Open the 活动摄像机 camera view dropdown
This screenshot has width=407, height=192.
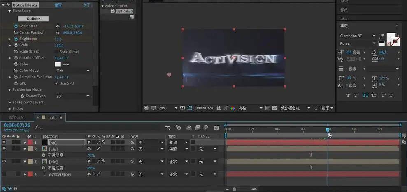pos(295,108)
